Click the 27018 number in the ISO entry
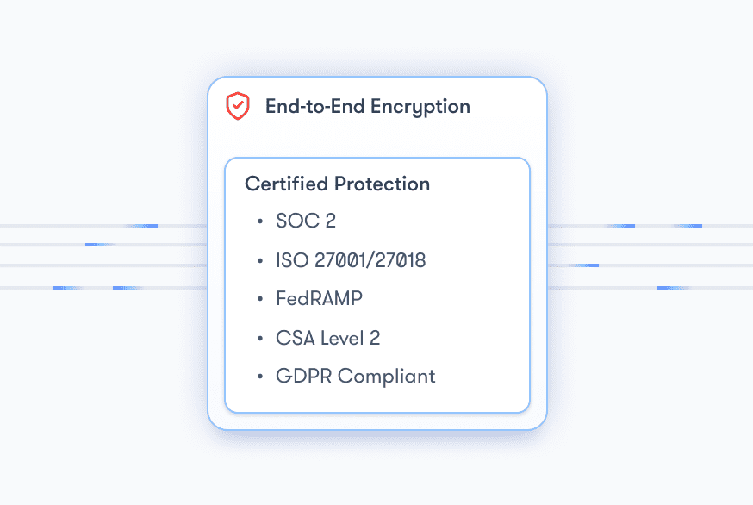Screen dimensions: 753x505 click(x=400, y=260)
